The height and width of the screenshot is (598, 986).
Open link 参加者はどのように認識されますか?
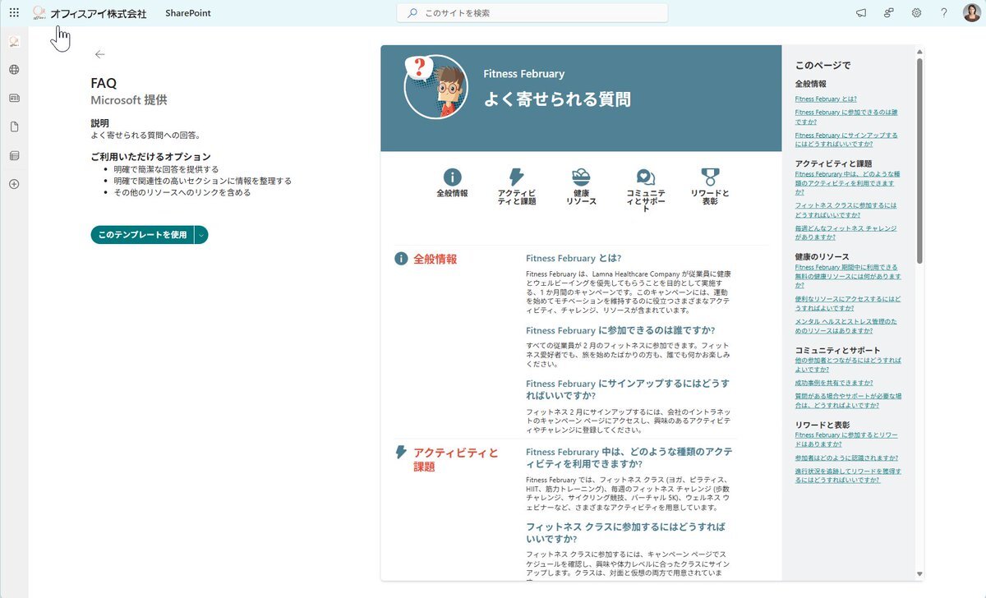[x=846, y=458]
